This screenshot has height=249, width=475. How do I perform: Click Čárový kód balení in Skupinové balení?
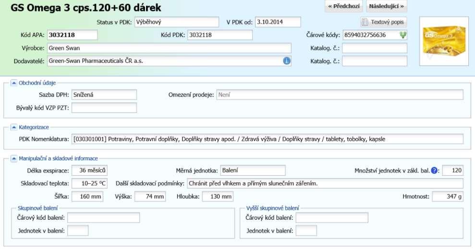[x=103, y=217]
